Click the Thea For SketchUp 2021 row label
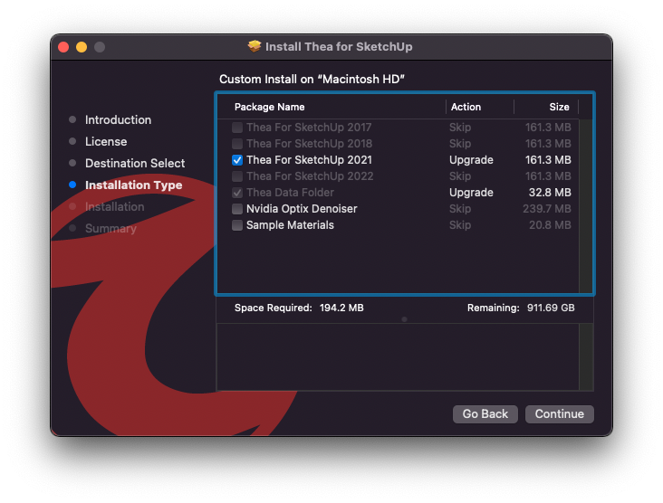Viewport: 663px width, 503px height. pyautogui.click(x=309, y=160)
